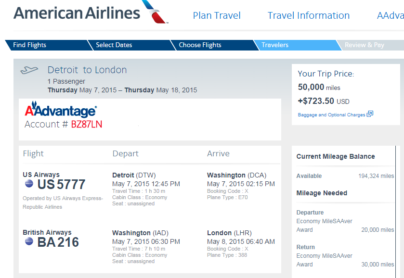Open Baggage and Optional Charges link

tap(331, 115)
